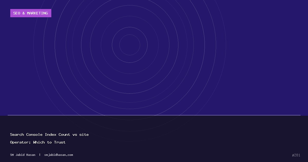The width and height of the screenshot is (308, 162).
Task: Click the horizontal divider line above footer
Action: coord(154,115)
